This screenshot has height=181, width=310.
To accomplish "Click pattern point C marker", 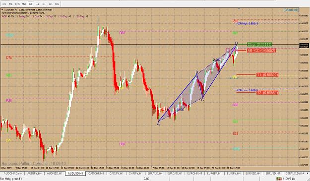I will [202, 100].
